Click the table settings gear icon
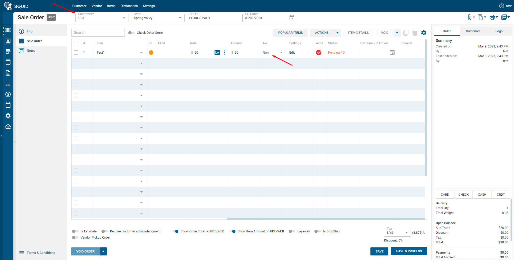The image size is (514, 260). coord(423,33)
